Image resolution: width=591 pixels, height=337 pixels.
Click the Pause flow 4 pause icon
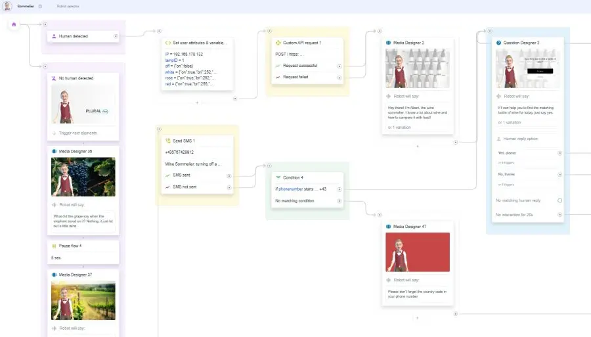pos(54,246)
